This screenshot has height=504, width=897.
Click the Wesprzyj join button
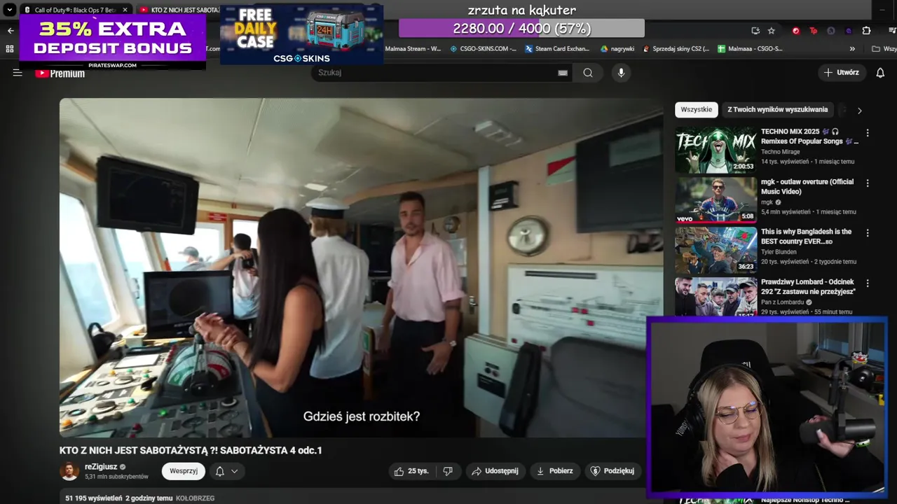pyautogui.click(x=184, y=471)
